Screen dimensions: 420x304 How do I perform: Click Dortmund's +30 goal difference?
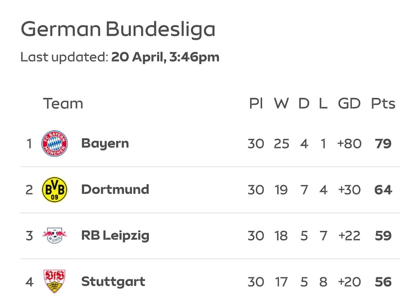click(x=349, y=190)
